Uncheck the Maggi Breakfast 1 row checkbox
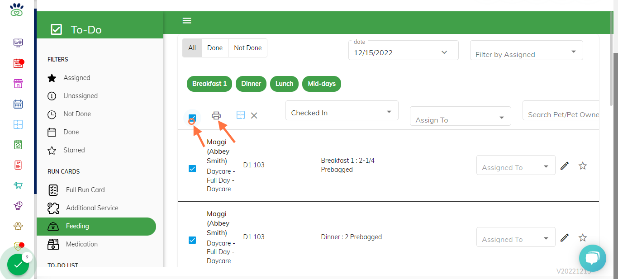 [x=192, y=169]
